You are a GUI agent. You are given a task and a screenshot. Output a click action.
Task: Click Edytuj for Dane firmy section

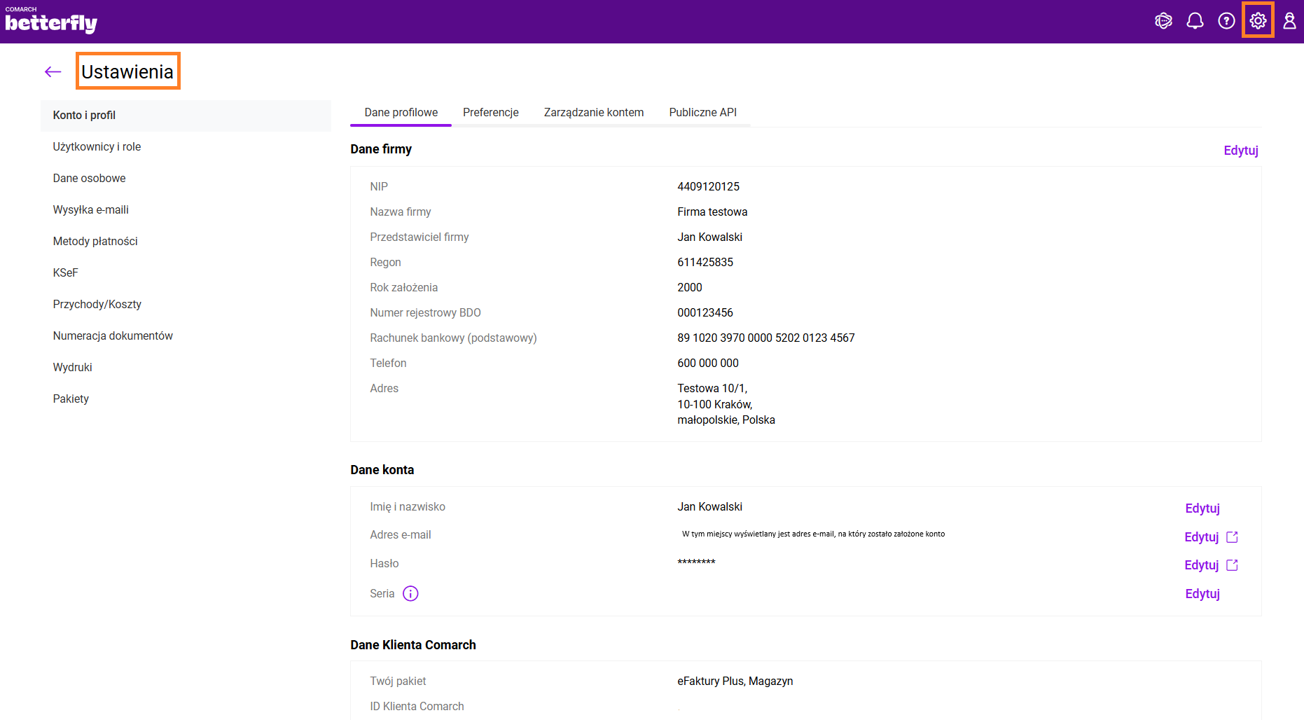coord(1240,151)
